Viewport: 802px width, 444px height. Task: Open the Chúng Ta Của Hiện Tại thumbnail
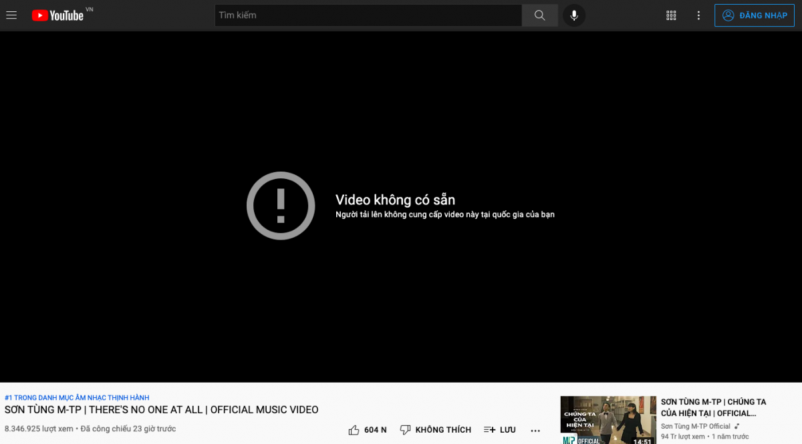[608, 420]
